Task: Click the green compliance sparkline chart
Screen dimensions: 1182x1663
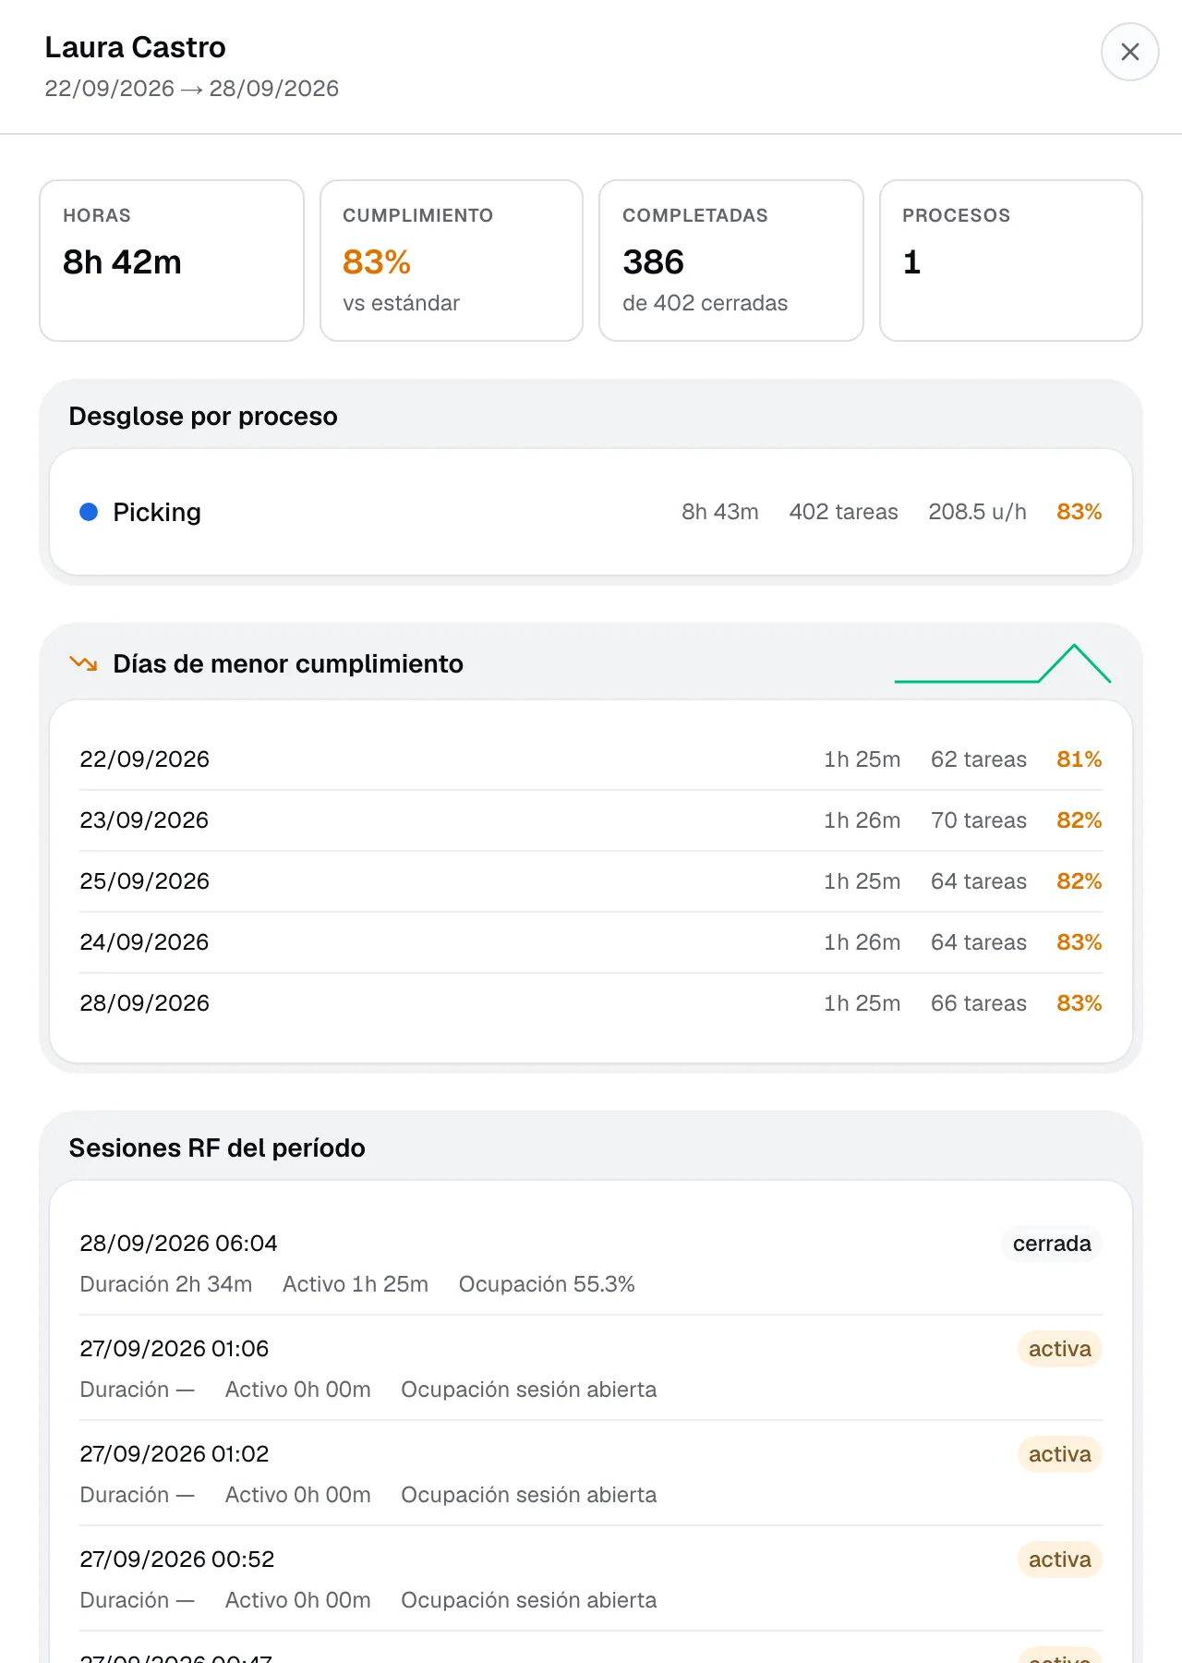Action: [x=1002, y=663]
